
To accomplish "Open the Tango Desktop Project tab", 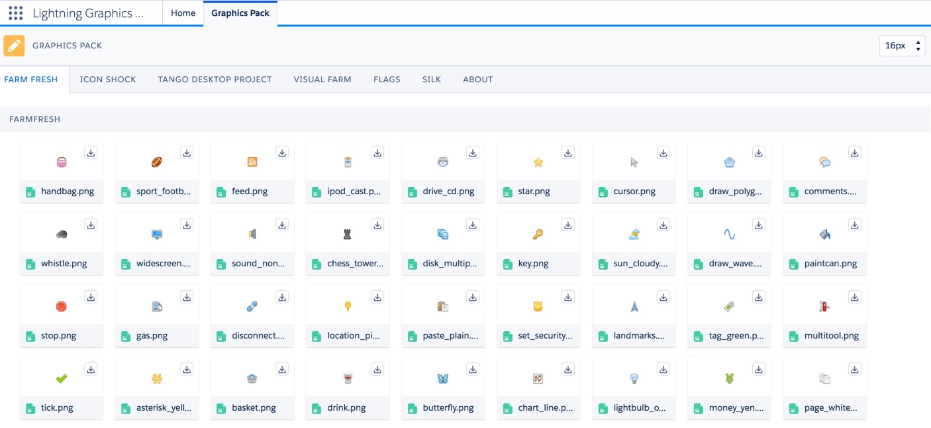I will point(215,80).
